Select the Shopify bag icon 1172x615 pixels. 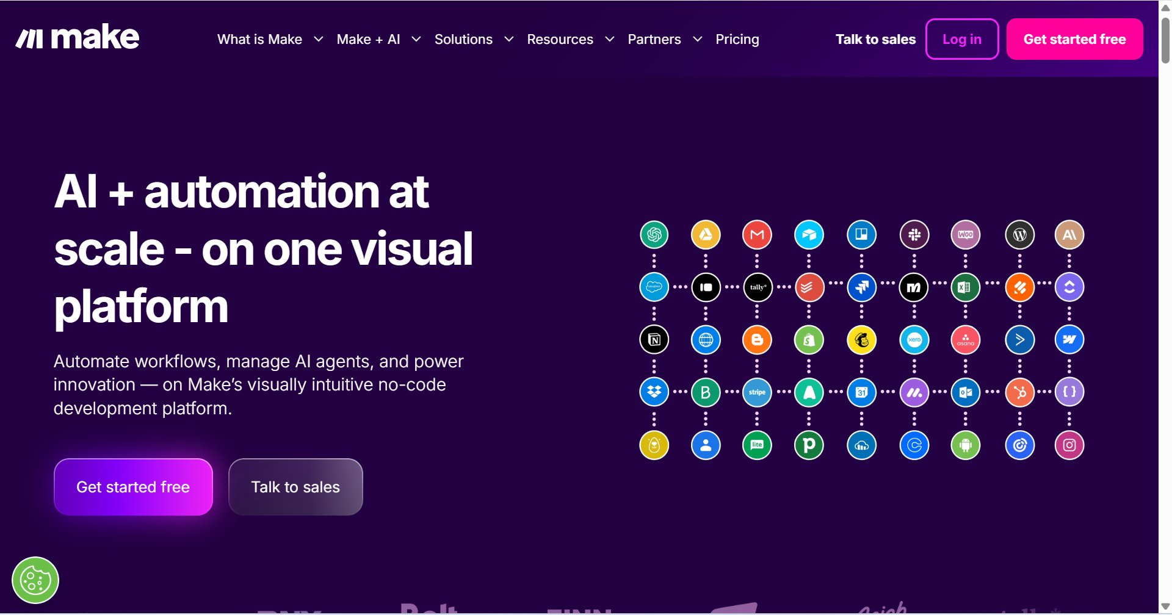pyautogui.click(x=809, y=340)
